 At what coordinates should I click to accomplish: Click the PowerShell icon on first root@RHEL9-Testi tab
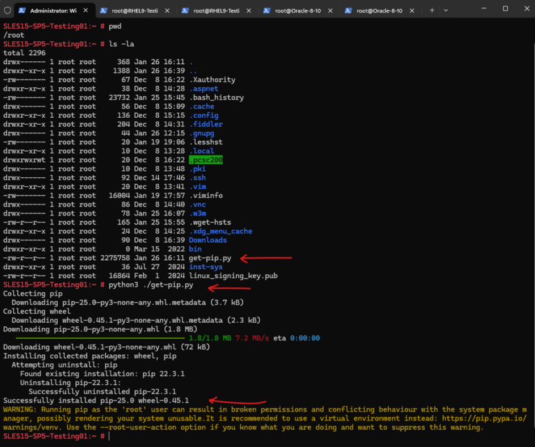(x=103, y=10)
